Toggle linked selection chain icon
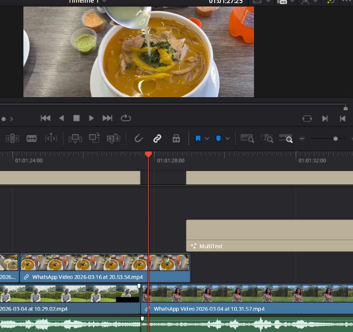 click(x=157, y=138)
